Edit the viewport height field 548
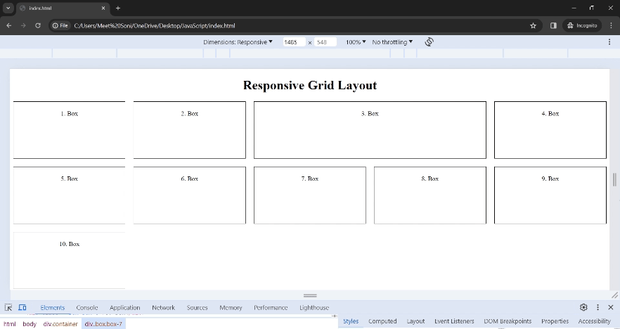 [325, 42]
